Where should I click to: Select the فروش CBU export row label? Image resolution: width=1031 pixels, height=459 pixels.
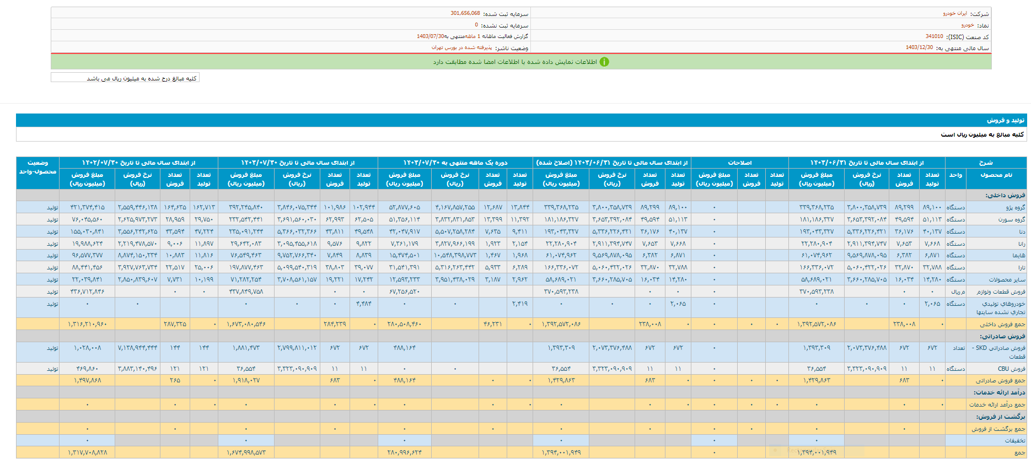pos(1011,369)
